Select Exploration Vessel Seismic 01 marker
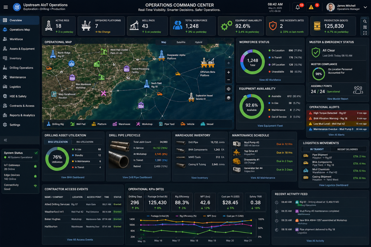This screenshot has height=247, width=371. pos(191,97)
